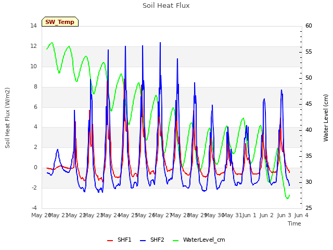This screenshot has height=250, width=333.
Task: Click the Jun 3 date tick label
Action: (x=284, y=215)
